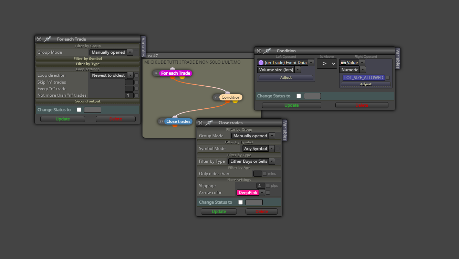Click orange output dot under Close trades node
This screenshot has height=259, width=459.
tap(175, 125)
